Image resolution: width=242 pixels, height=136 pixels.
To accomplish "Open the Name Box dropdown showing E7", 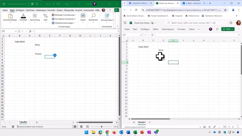I will [x=141, y=35].
